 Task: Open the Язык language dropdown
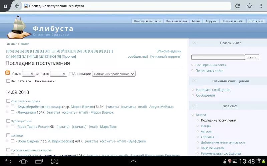coord(28,74)
